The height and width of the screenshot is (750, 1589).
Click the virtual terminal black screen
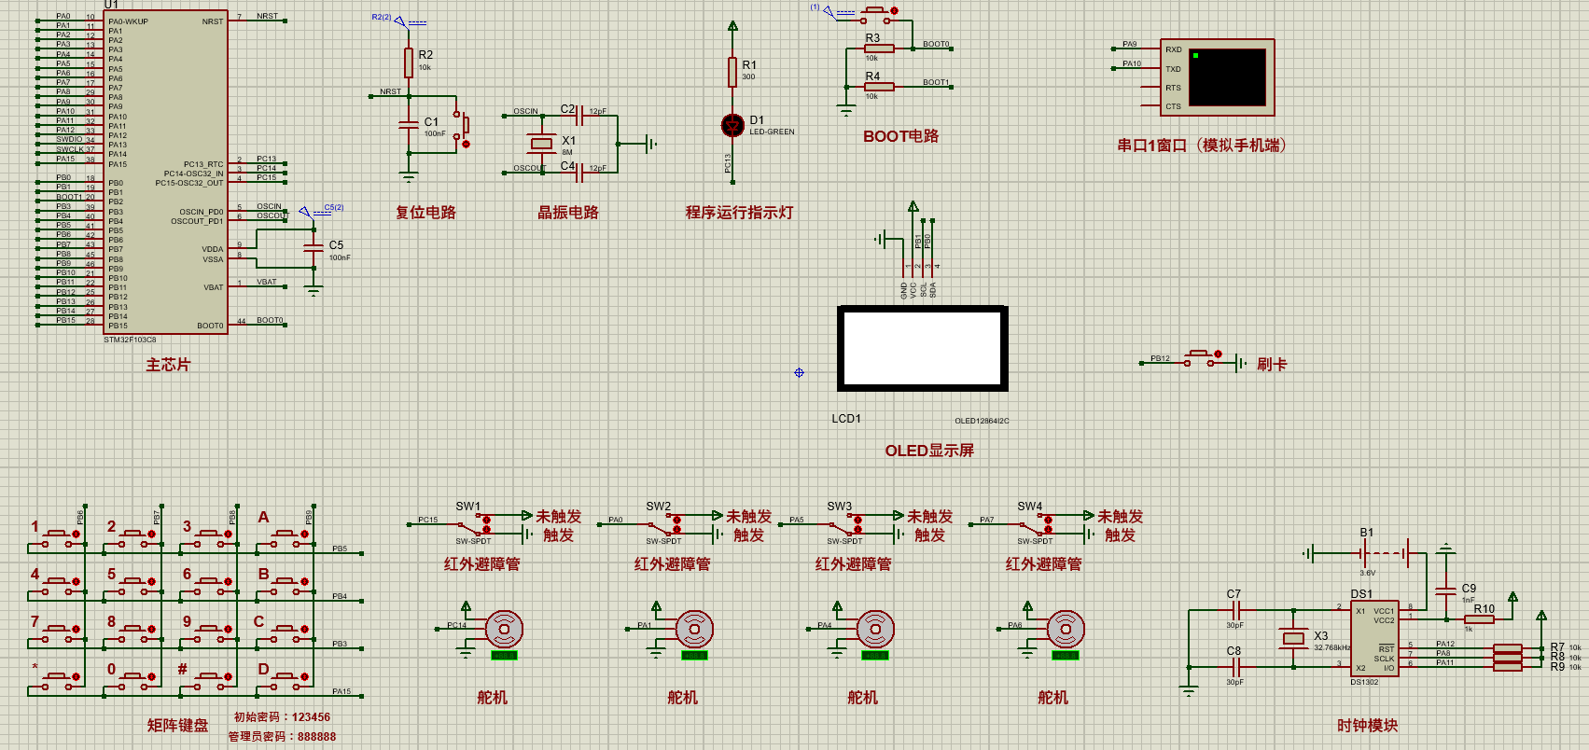pos(1228,77)
